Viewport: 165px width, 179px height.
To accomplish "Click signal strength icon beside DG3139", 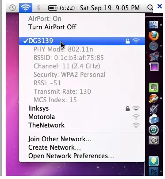I will (136, 41).
